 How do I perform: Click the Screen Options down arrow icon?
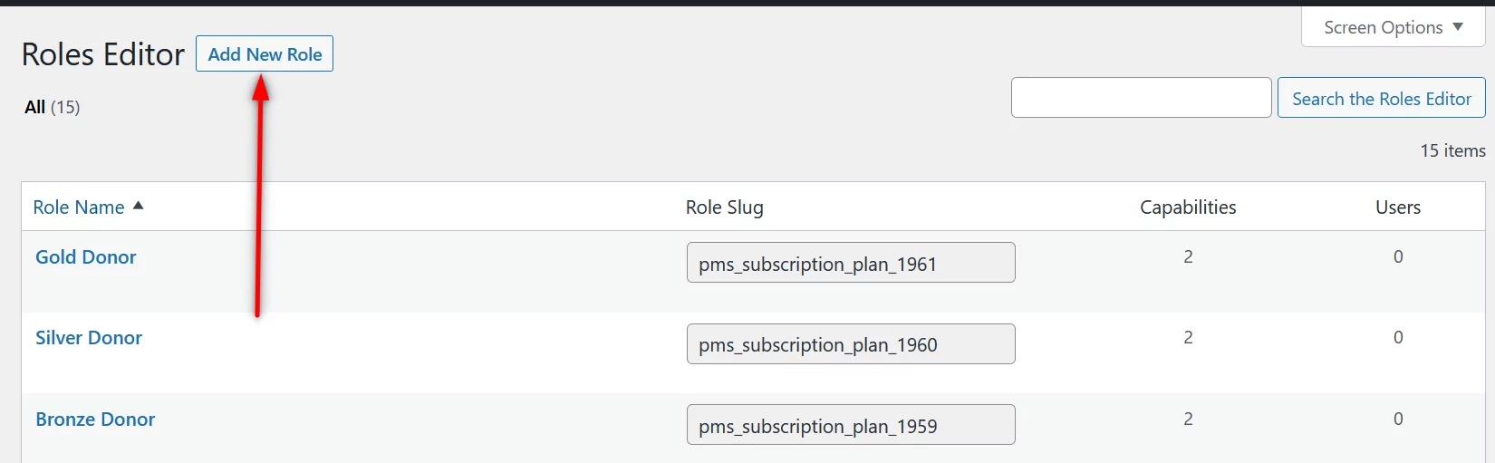(x=1458, y=27)
